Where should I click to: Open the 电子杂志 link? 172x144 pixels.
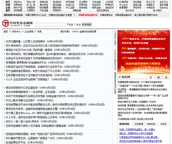[130, 10]
